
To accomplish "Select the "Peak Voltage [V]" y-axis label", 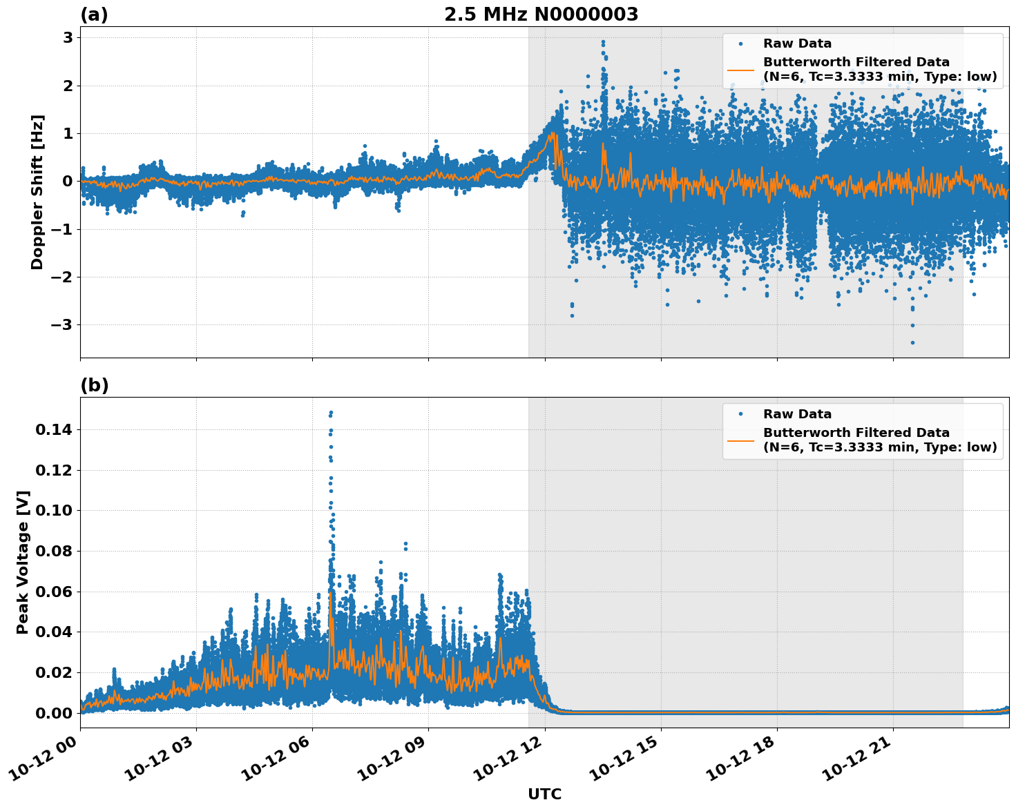I will click(x=23, y=563).
